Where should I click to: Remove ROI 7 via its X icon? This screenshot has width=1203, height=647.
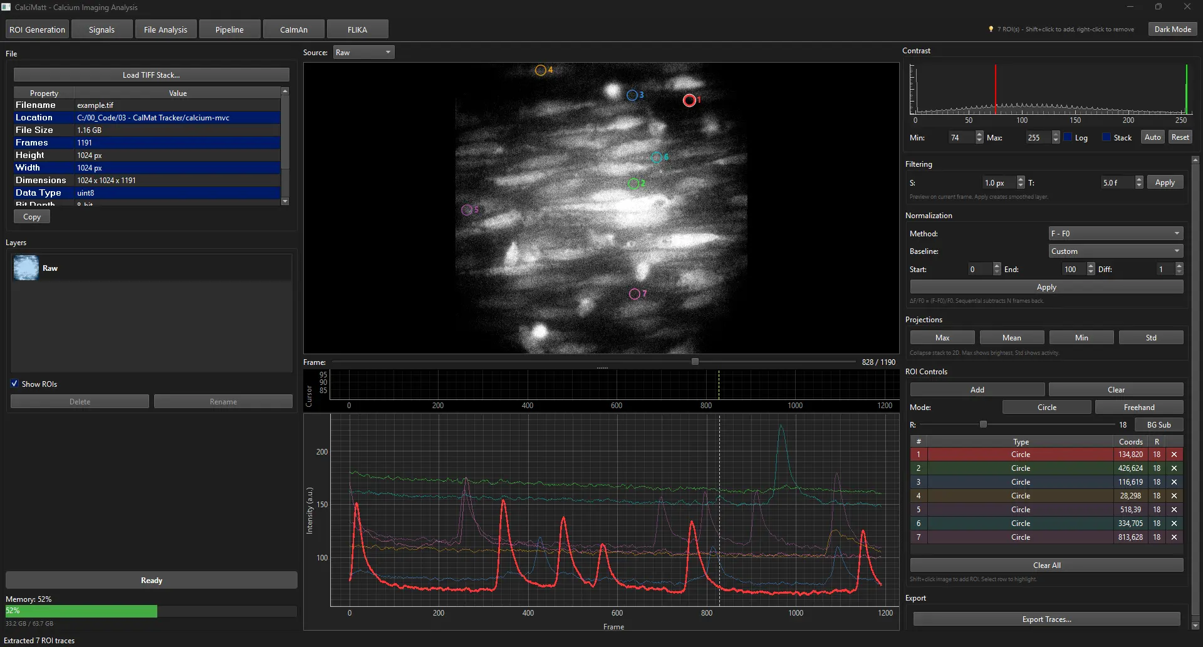point(1175,537)
